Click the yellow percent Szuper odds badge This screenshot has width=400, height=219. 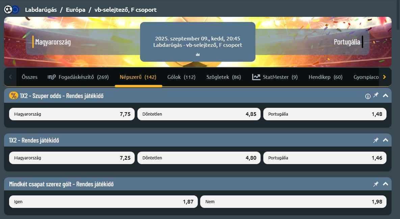click(x=14, y=95)
